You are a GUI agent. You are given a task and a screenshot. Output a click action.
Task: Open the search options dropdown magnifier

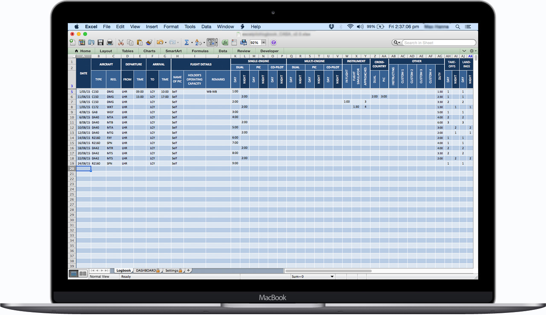pos(397,43)
